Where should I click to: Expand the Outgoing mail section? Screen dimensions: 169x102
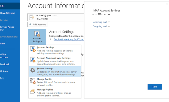click(101, 27)
